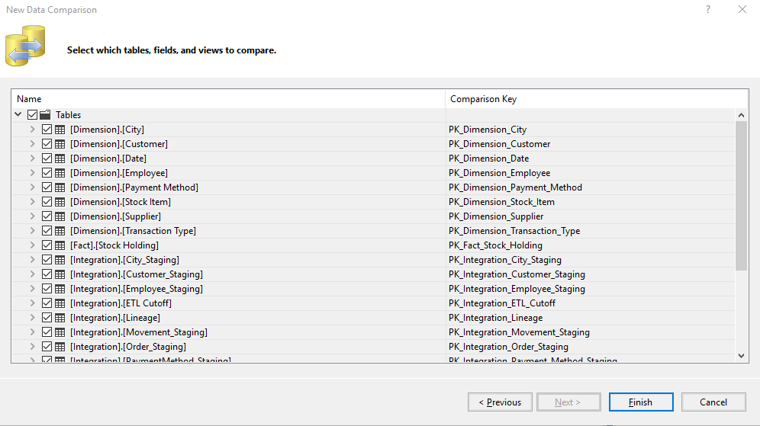Click the scrollbar up arrow
This screenshot has height=426, width=760.
741,115
